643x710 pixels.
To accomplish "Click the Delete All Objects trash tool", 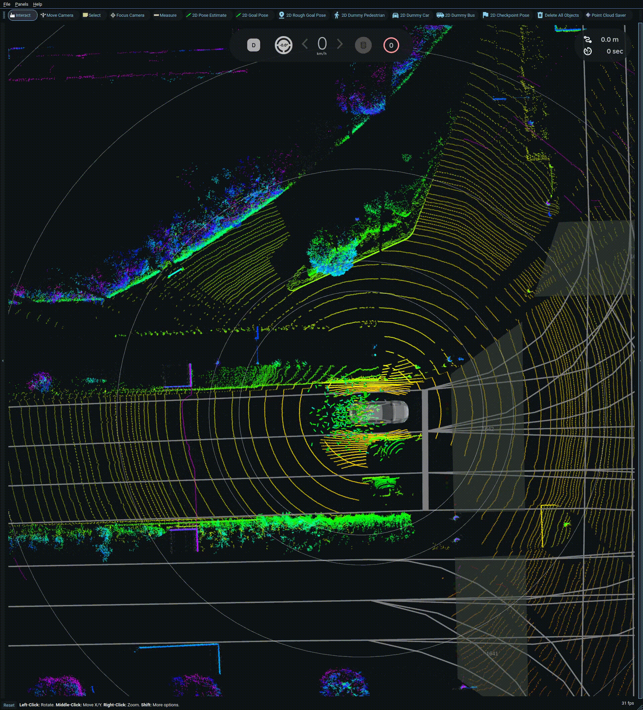I will click(x=558, y=15).
